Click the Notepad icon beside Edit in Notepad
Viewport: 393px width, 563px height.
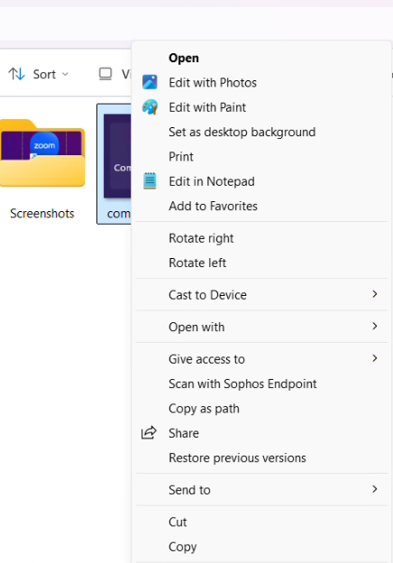tap(150, 181)
